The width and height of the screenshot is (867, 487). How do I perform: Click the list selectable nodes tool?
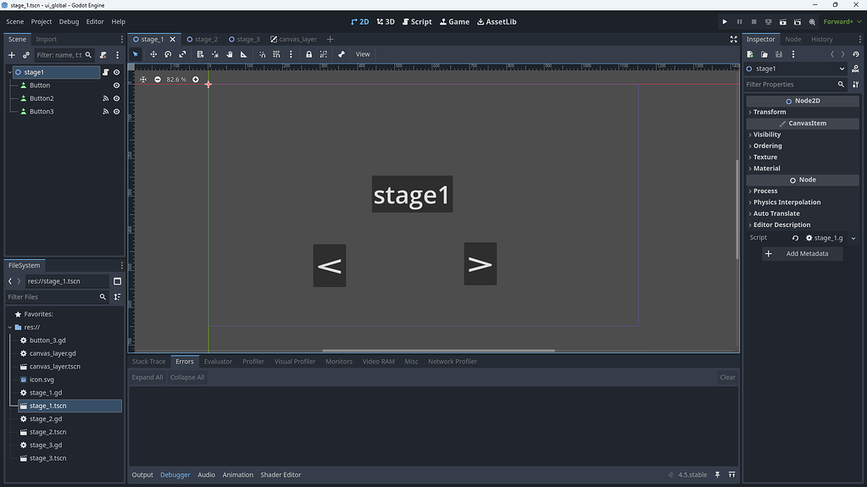[x=200, y=54]
